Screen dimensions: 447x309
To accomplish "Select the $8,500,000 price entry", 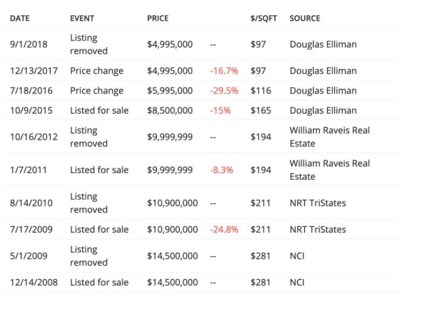I will click(x=170, y=110).
